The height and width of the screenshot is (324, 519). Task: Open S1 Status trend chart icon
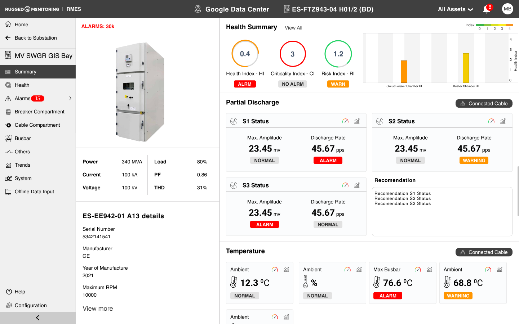click(x=357, y=121)
